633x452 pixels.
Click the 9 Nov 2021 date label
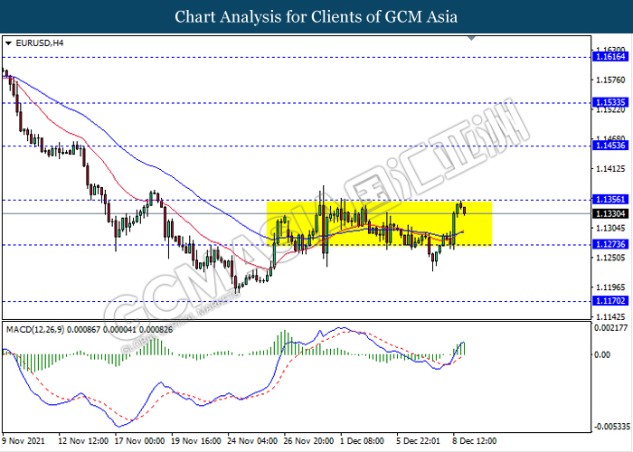(x=23, y=440)
